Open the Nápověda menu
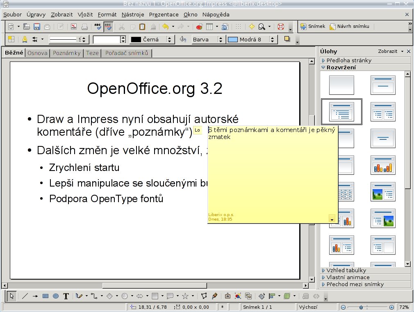 pyautogui.click(x=216, y=14)
